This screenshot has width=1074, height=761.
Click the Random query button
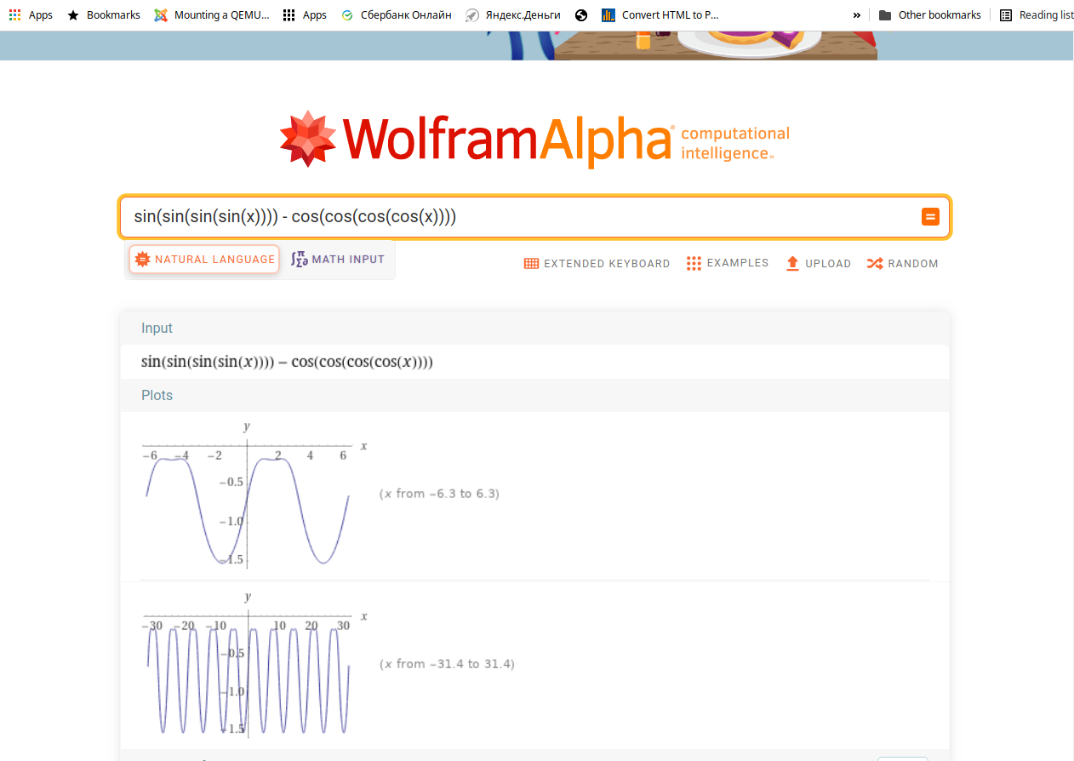(902, 263)
